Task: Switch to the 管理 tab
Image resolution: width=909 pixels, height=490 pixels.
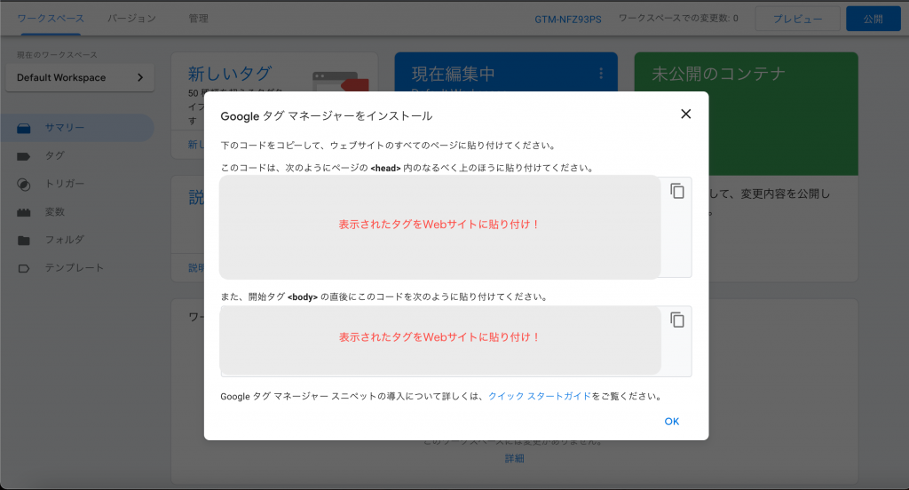Action: (198, 19)
